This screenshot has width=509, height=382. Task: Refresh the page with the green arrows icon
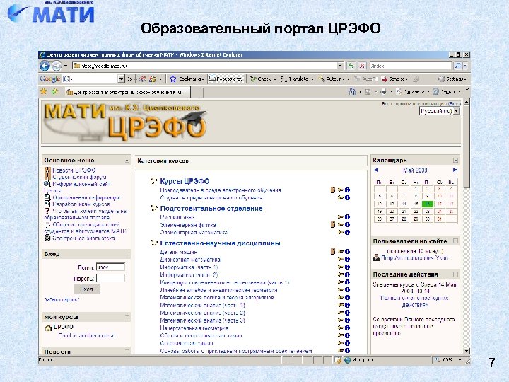[x=351, y=66]
